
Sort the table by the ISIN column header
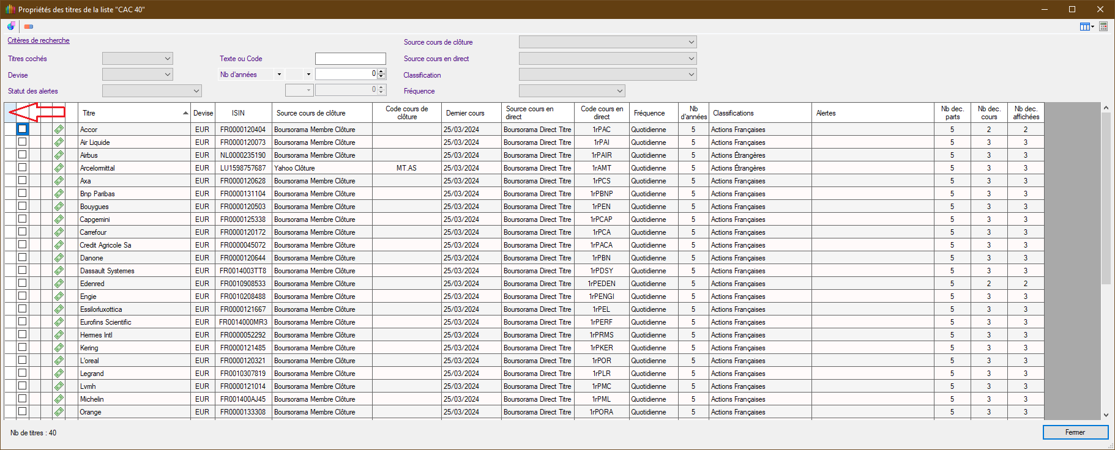pos(244,113)
